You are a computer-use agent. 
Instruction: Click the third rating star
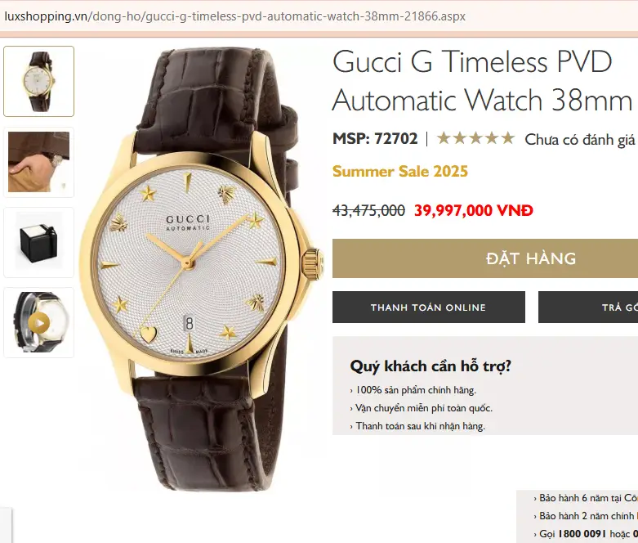tap(475, 138)
